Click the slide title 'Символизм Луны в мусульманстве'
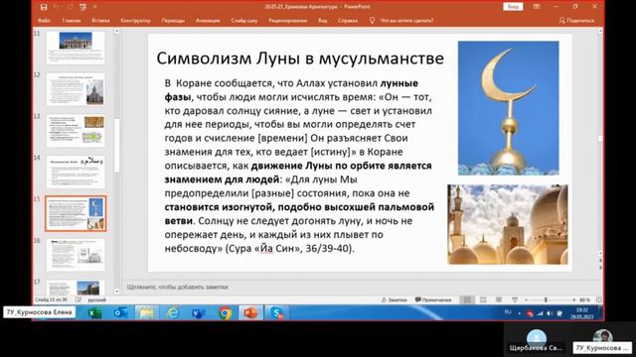636x357 pixels. click(300, 59)
